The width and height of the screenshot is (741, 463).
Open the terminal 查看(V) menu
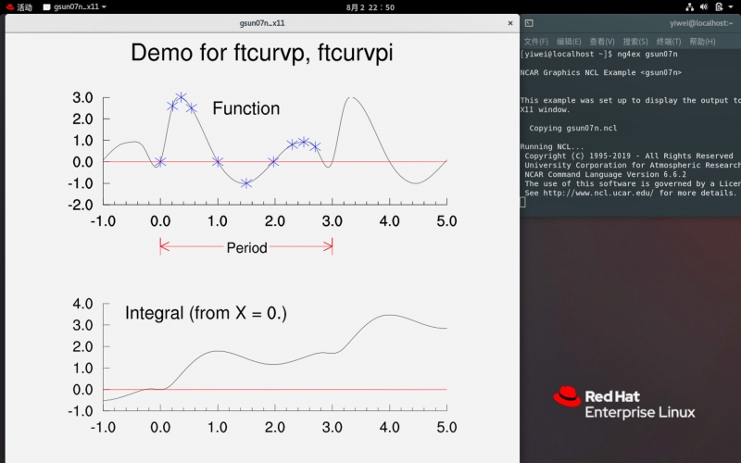click(x=602, y=42)
